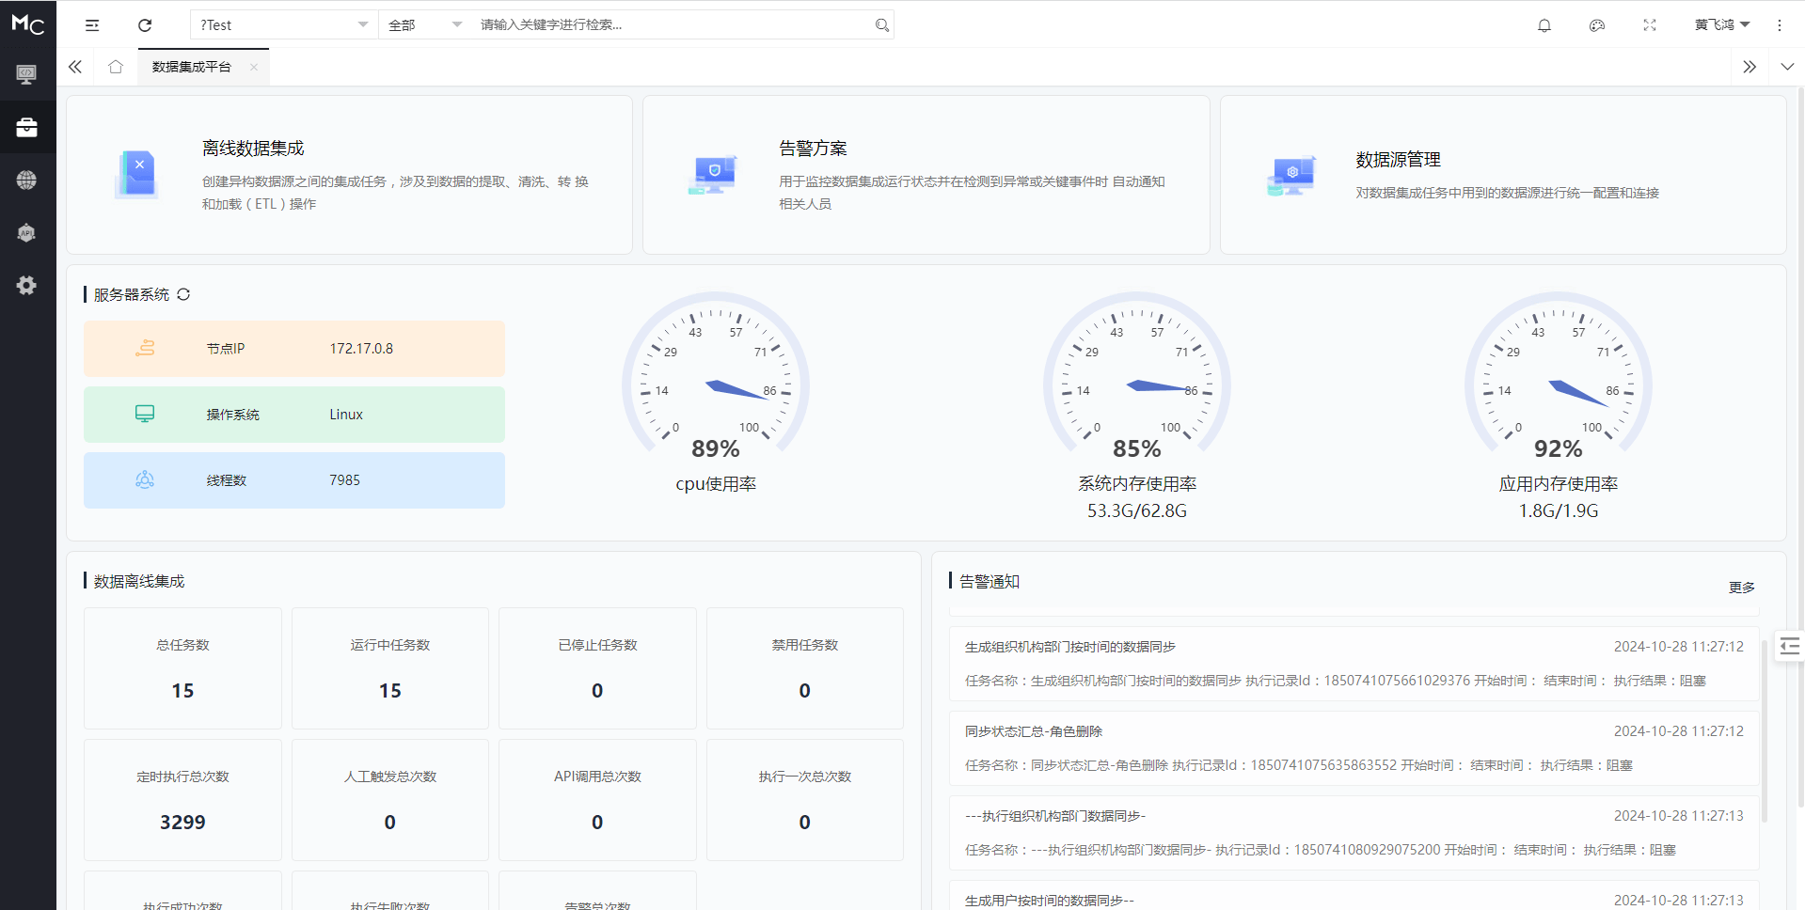Refresh 服务器系统 panel data
The width and height of the screenshot is (1805, 910).
pos(184,294)
